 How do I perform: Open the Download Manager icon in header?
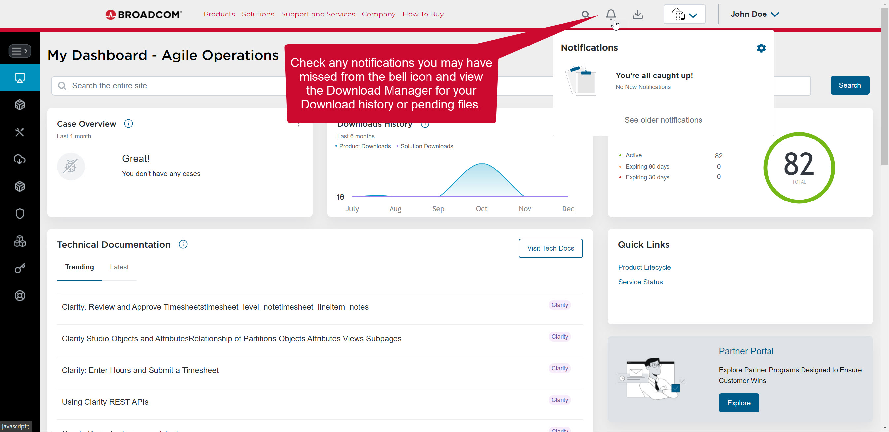click(x=637, y=15)
